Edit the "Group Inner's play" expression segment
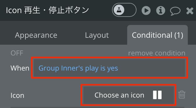 [x=67, y=68]
